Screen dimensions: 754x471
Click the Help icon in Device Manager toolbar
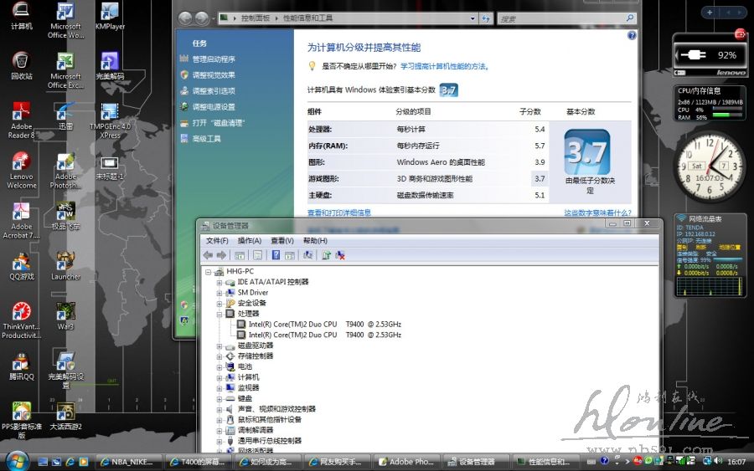276,255
